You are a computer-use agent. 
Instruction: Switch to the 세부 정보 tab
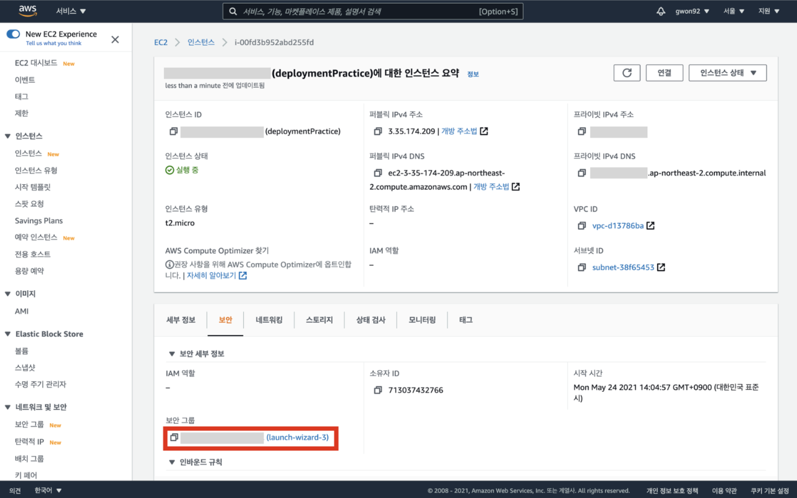click(181, 320)
